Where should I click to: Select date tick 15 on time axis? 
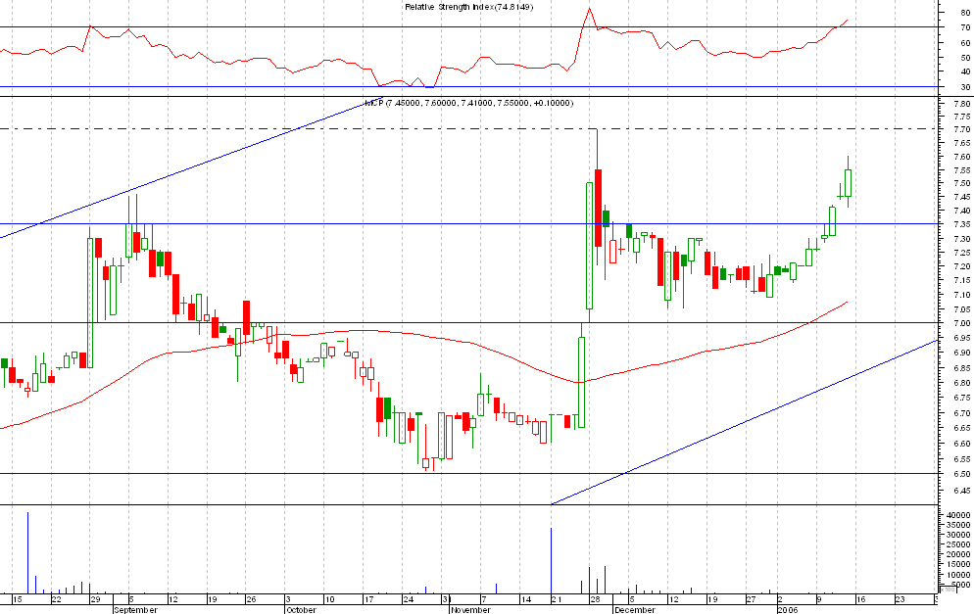[18, 599]
